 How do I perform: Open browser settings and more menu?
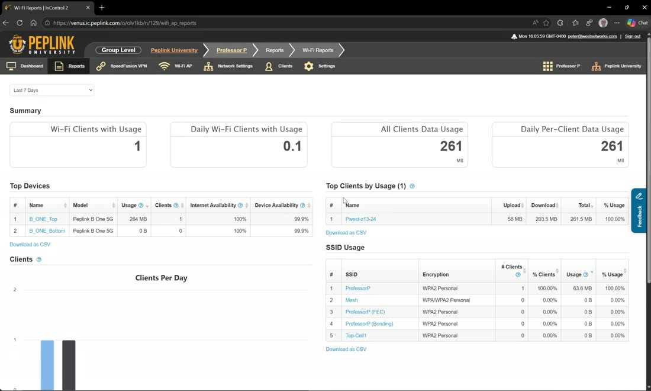coord(617,23)
